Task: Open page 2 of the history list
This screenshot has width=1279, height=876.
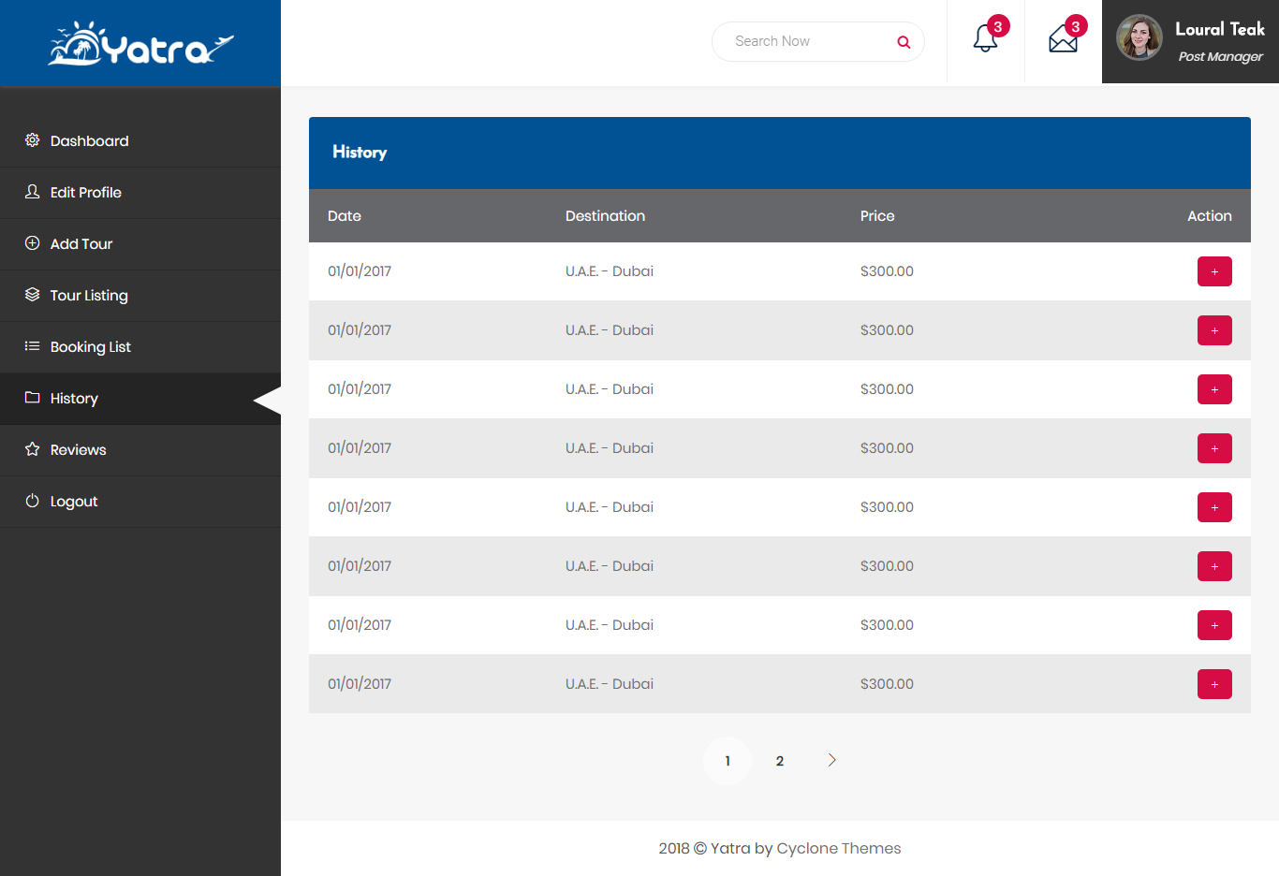Action: (x=780, y=761)
